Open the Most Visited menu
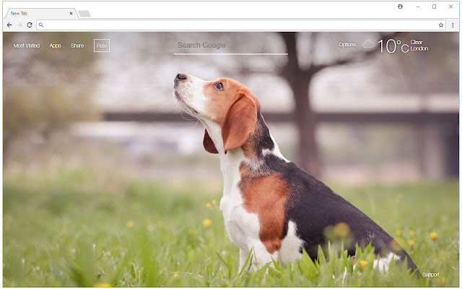This screenshot has width=462, height=289. [x=27, y=46]
